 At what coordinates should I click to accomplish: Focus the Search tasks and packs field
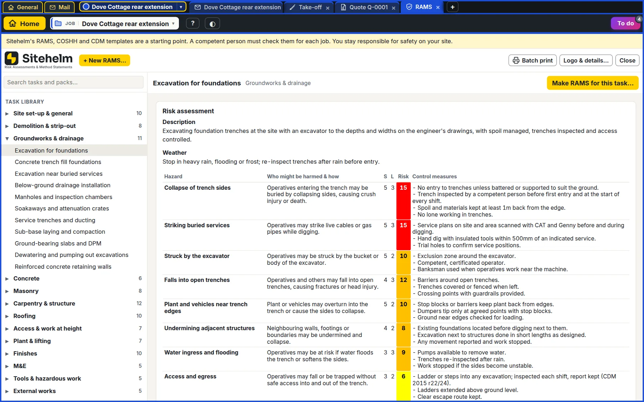point(73,82)
